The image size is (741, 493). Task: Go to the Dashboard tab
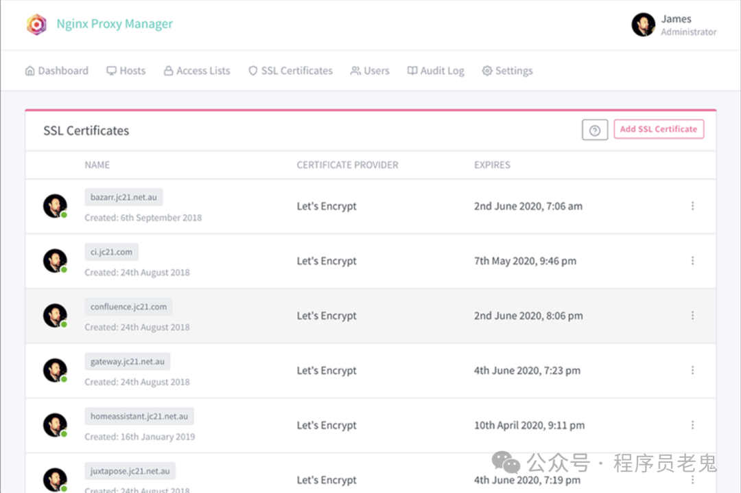(57, 71)
